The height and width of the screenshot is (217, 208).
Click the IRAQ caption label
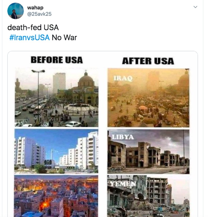(x=123, y=78)
